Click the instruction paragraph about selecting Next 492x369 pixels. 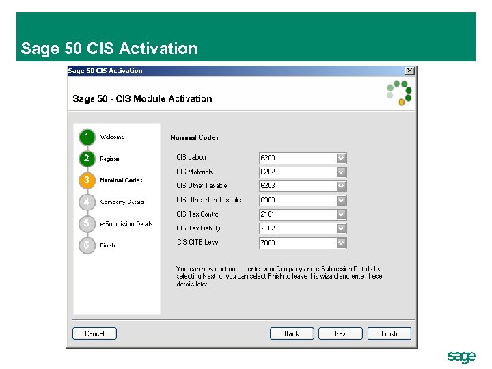[x=279, y=277]
